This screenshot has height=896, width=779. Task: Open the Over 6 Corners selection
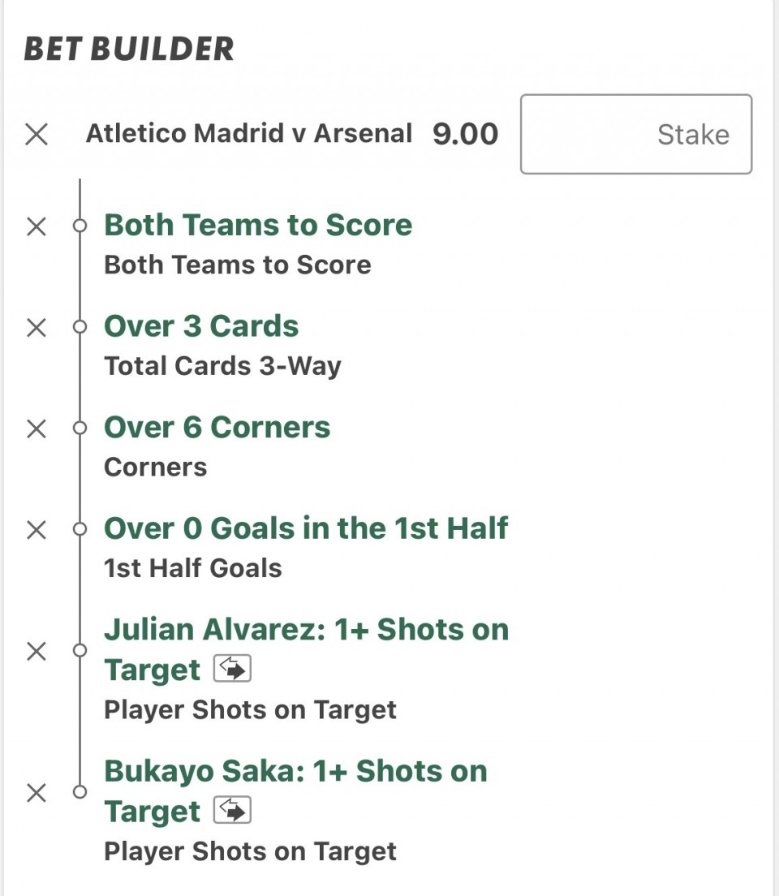217,427
